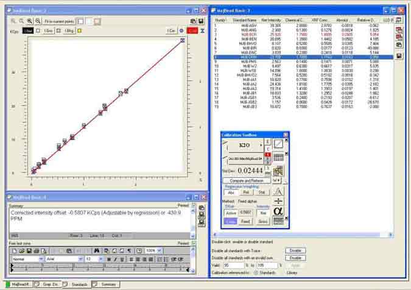
Task: Expand the Normal paragraph style dropdown
Action: tap(40, 259)
